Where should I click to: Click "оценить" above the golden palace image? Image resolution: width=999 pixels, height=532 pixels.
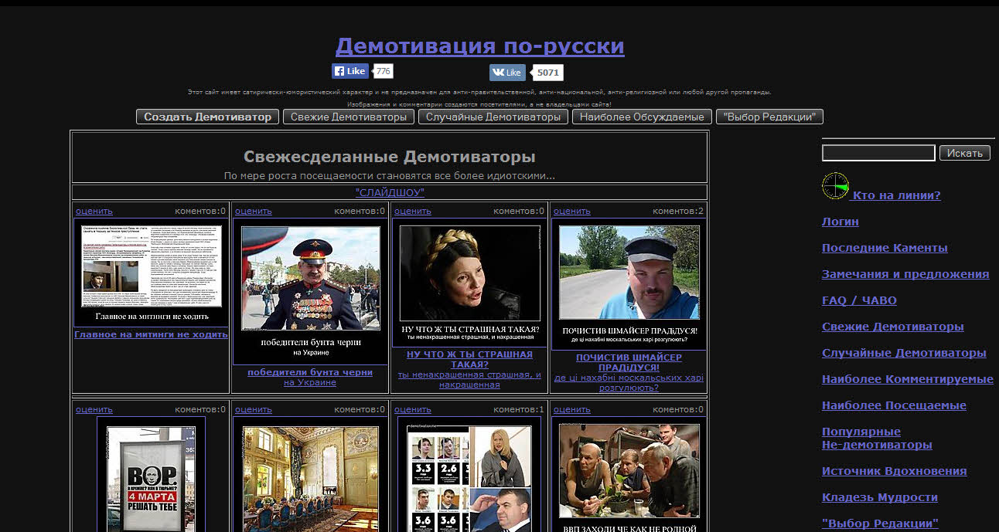point(254,409)
